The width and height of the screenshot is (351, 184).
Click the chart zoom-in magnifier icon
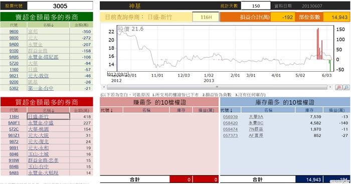tap(339, 87)
